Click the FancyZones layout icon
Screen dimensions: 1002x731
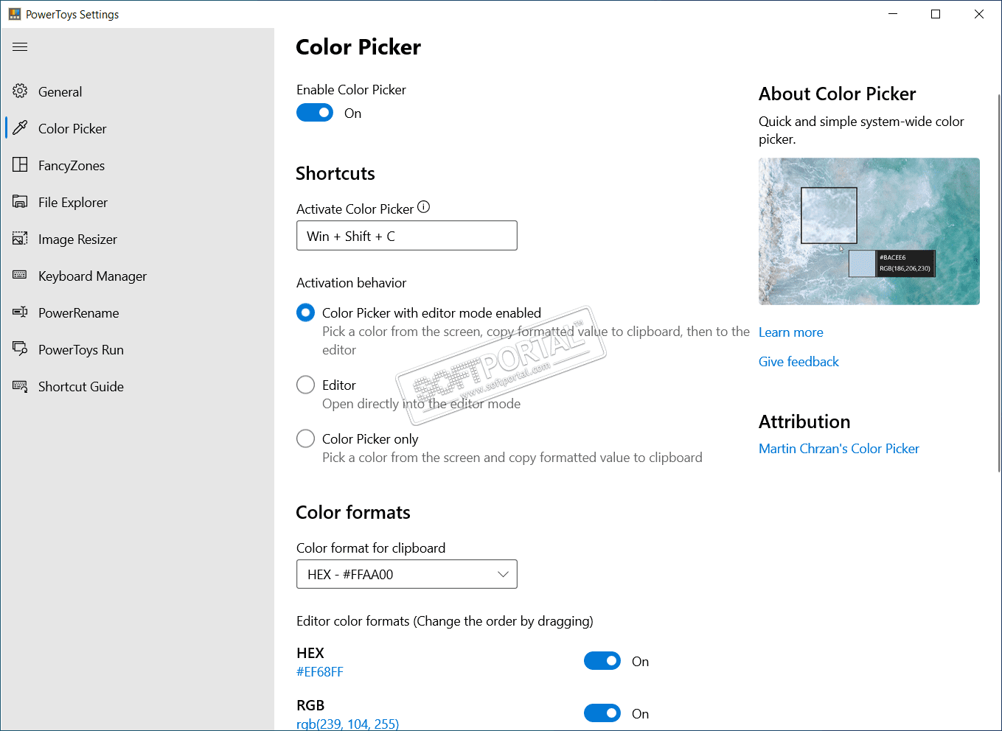20,165
